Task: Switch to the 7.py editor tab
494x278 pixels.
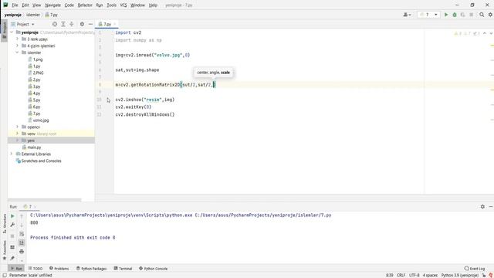Action: 107,24
